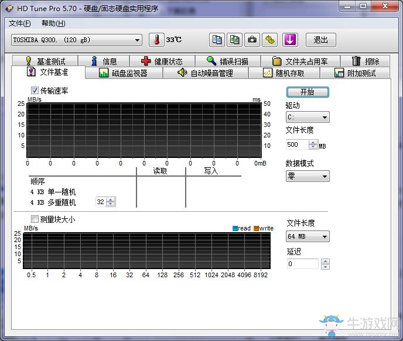Enable the 测量块大小 checkbox

coord(35,219)
